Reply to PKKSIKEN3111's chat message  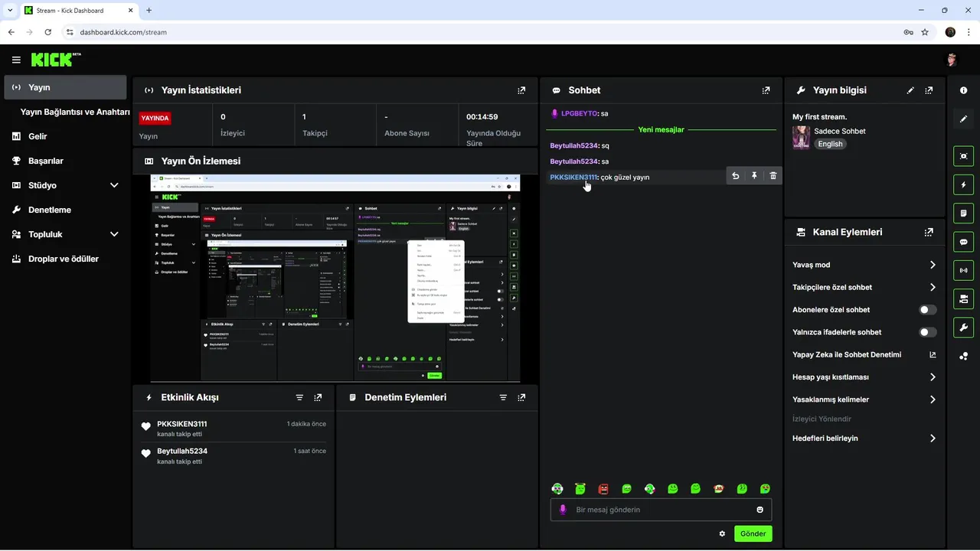[735, 176]
